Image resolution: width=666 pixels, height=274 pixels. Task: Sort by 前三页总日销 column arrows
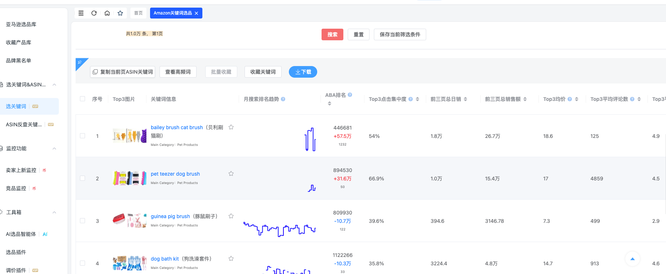[465, 99]
